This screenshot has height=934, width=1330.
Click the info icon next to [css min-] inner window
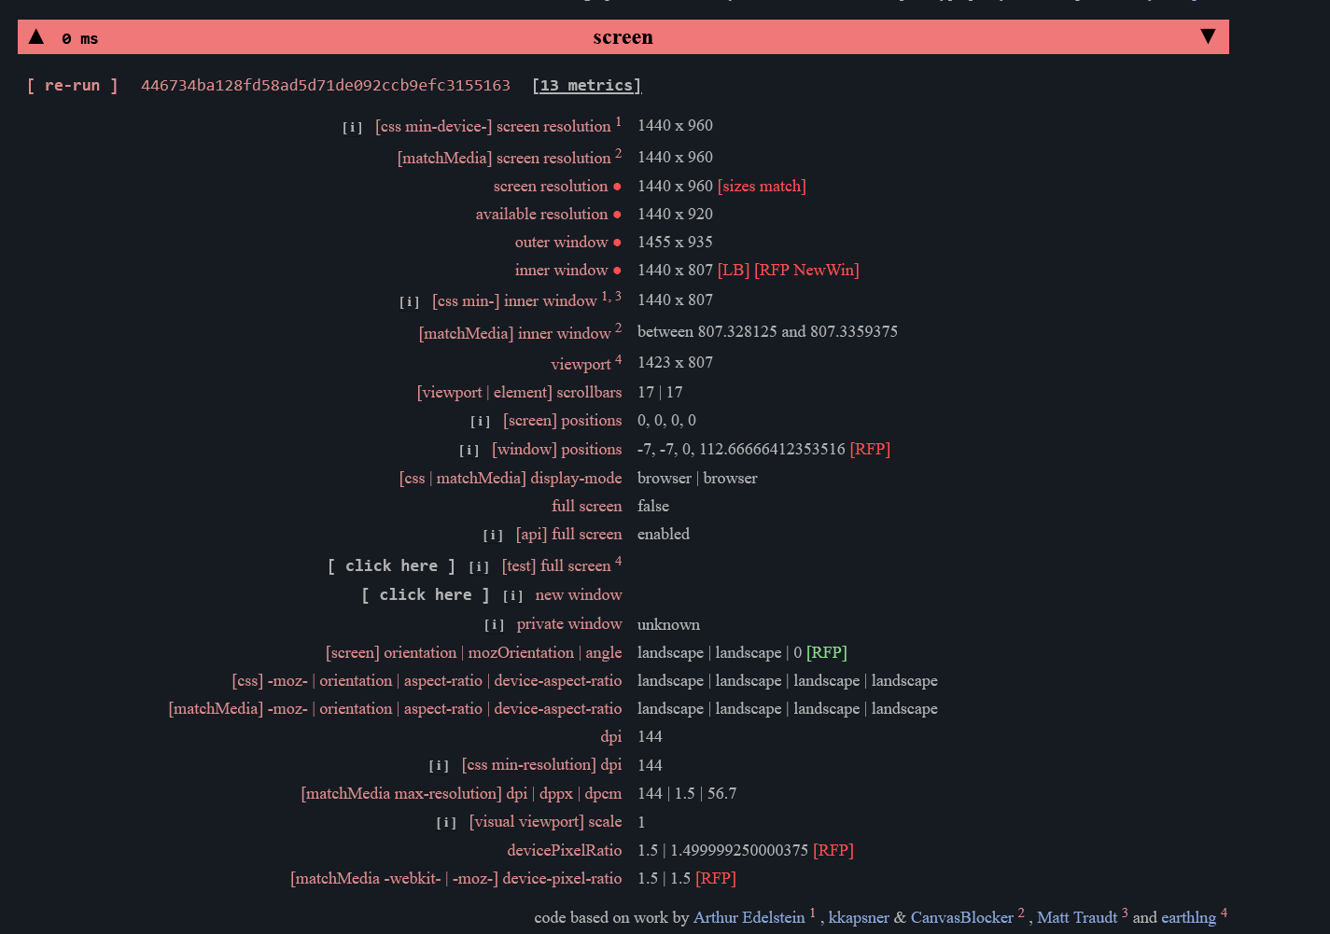click(409, 300)
